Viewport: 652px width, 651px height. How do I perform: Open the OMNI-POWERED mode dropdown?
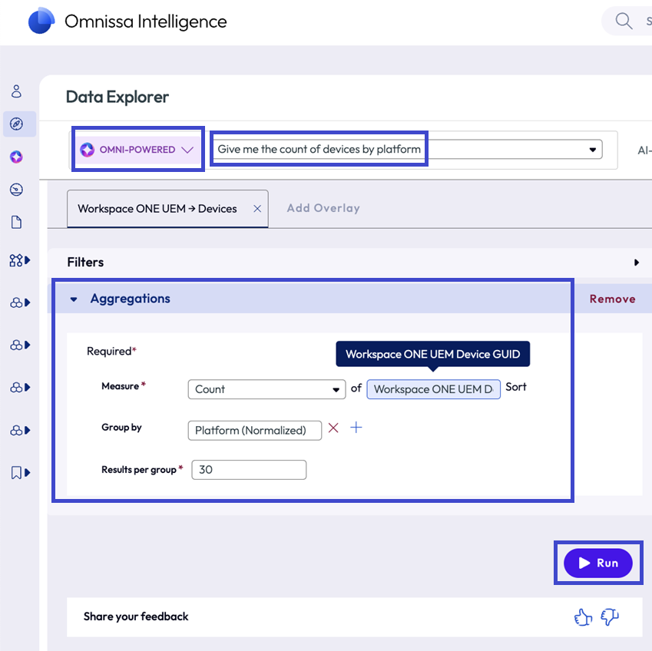pos(137,149)
